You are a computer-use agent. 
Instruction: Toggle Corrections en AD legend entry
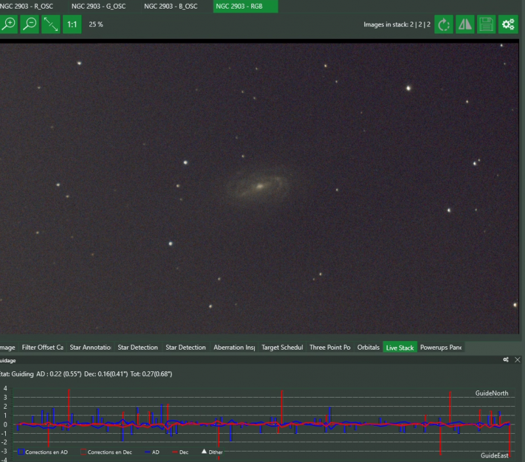(43, 452)
